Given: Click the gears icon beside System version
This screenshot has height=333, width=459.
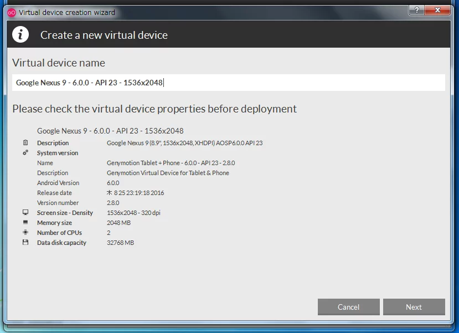Looking at the screenshot, I should (25, 153).
